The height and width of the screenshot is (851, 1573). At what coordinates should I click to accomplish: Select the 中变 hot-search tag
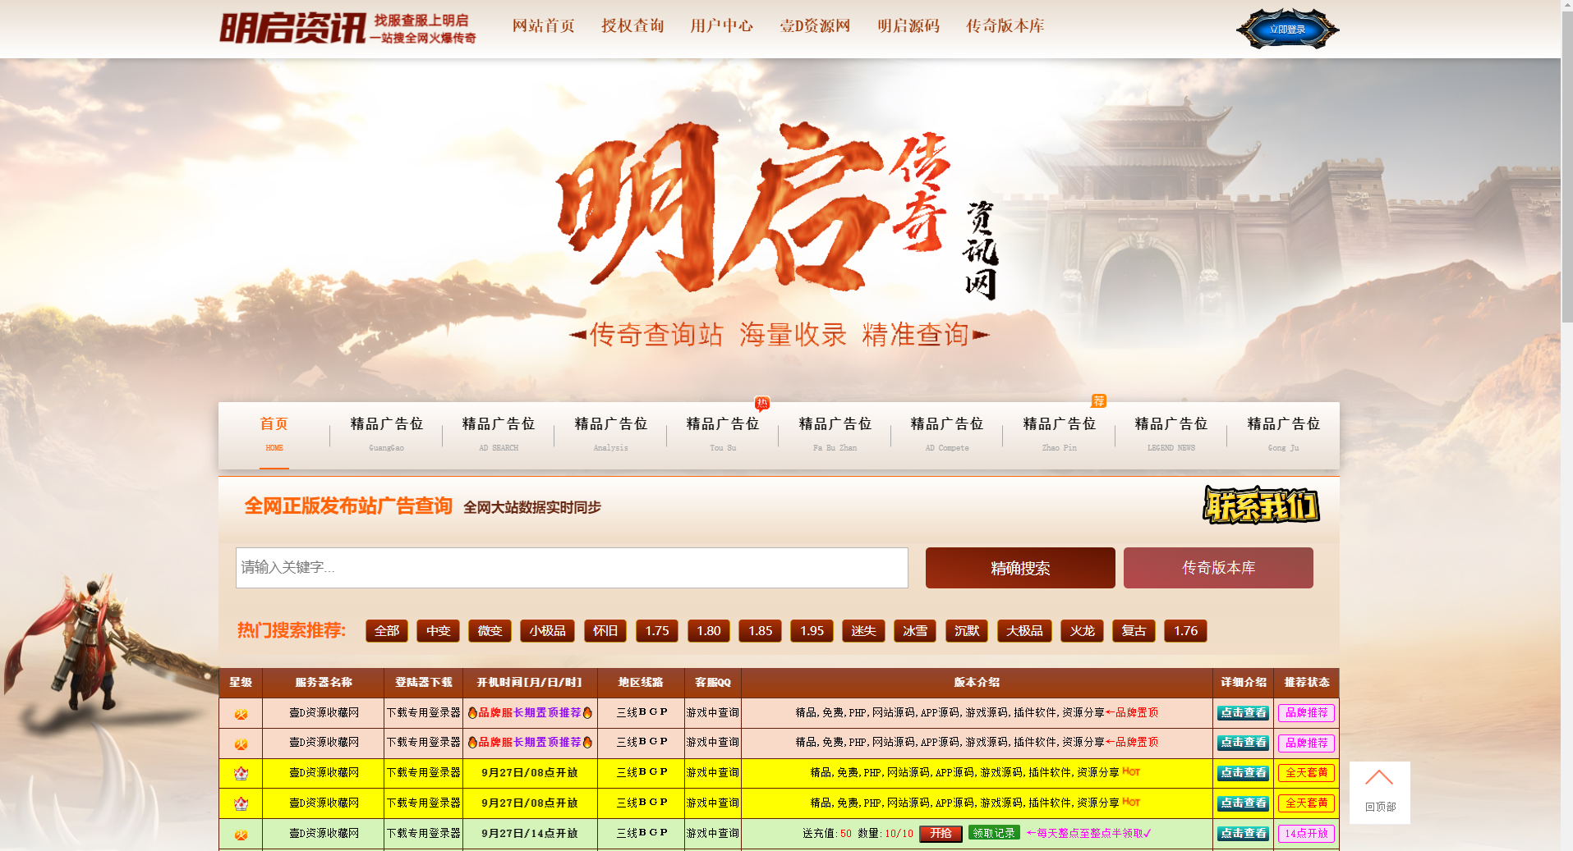click(x=438, y=631)
